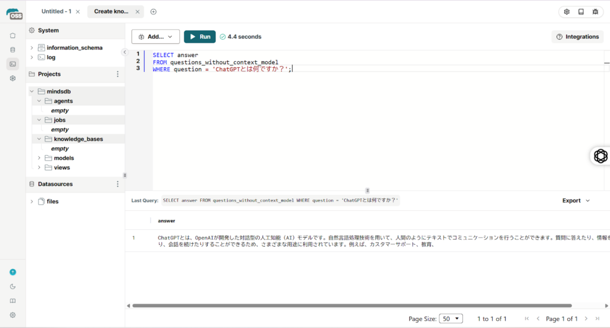Collapse the left navigation panel arrow
610x328 pixels.
pyautogui.click(x=125, y=52)
